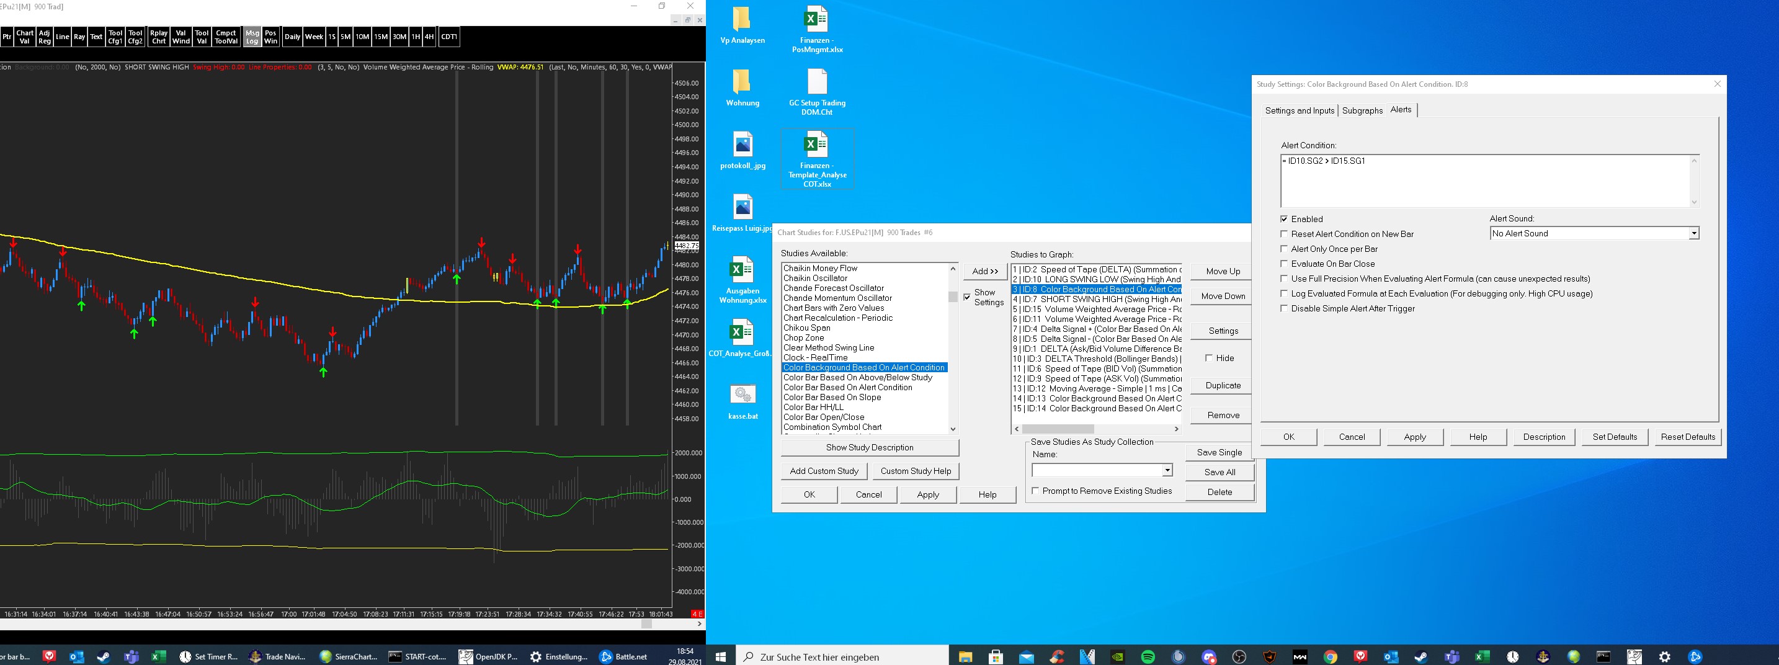This screenshot has width=1779, height=665.
Task: Check the Hide study checkbox
Action: 1208,358
